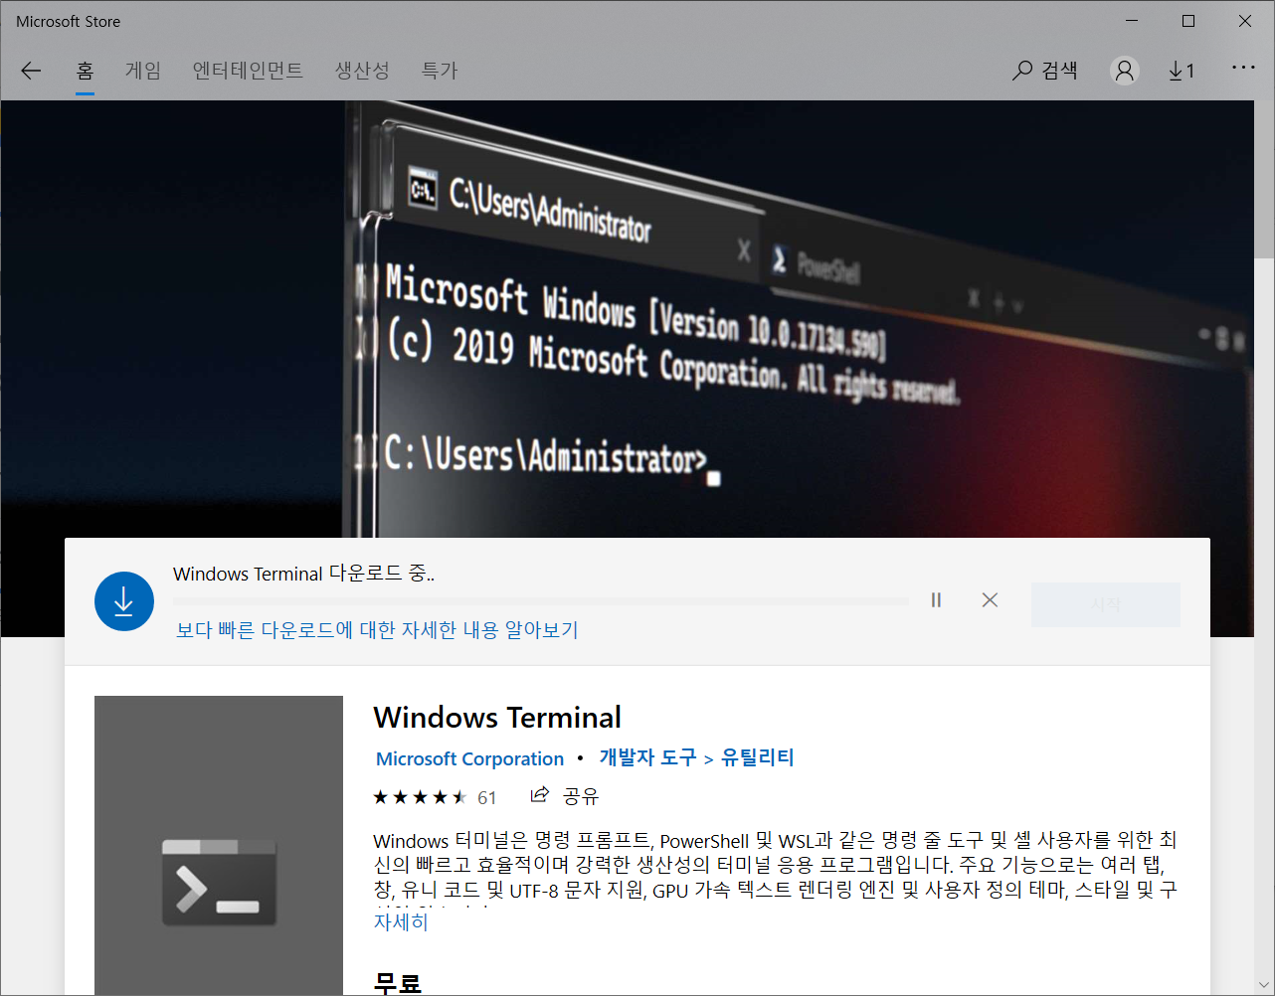Viewport: 1275px width, 996px height.
Task: Open the 유틸리티 category link
Action: [758, 757]
